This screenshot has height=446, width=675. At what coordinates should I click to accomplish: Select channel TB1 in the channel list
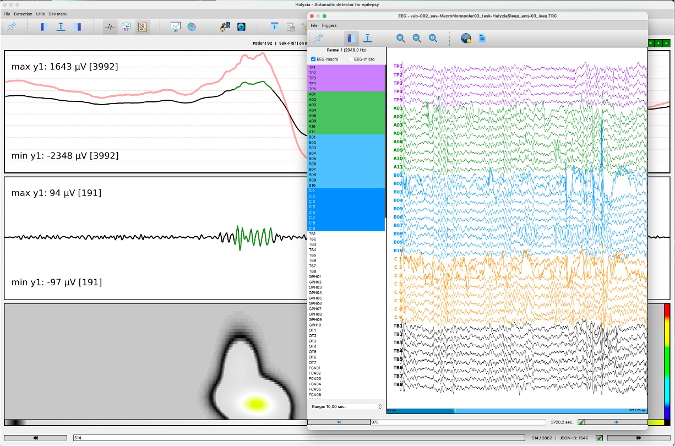click(x=313, y=234)
